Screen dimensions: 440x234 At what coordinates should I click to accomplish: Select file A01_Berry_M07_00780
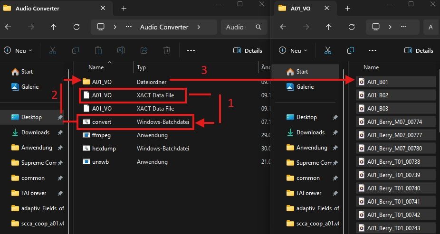(396, 148)
